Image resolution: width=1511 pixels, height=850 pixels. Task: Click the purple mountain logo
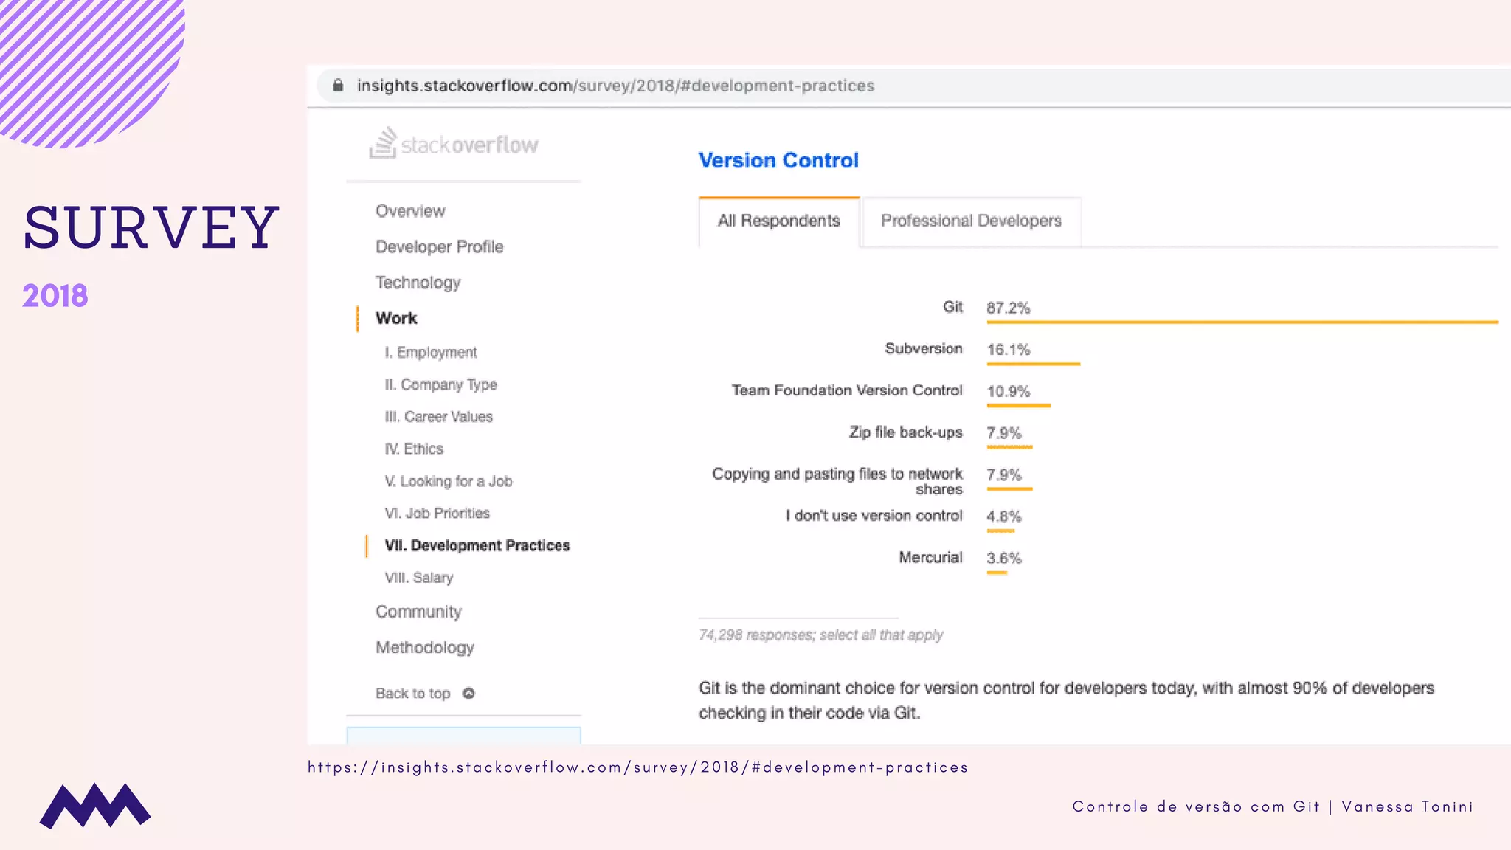coord(95,806)
